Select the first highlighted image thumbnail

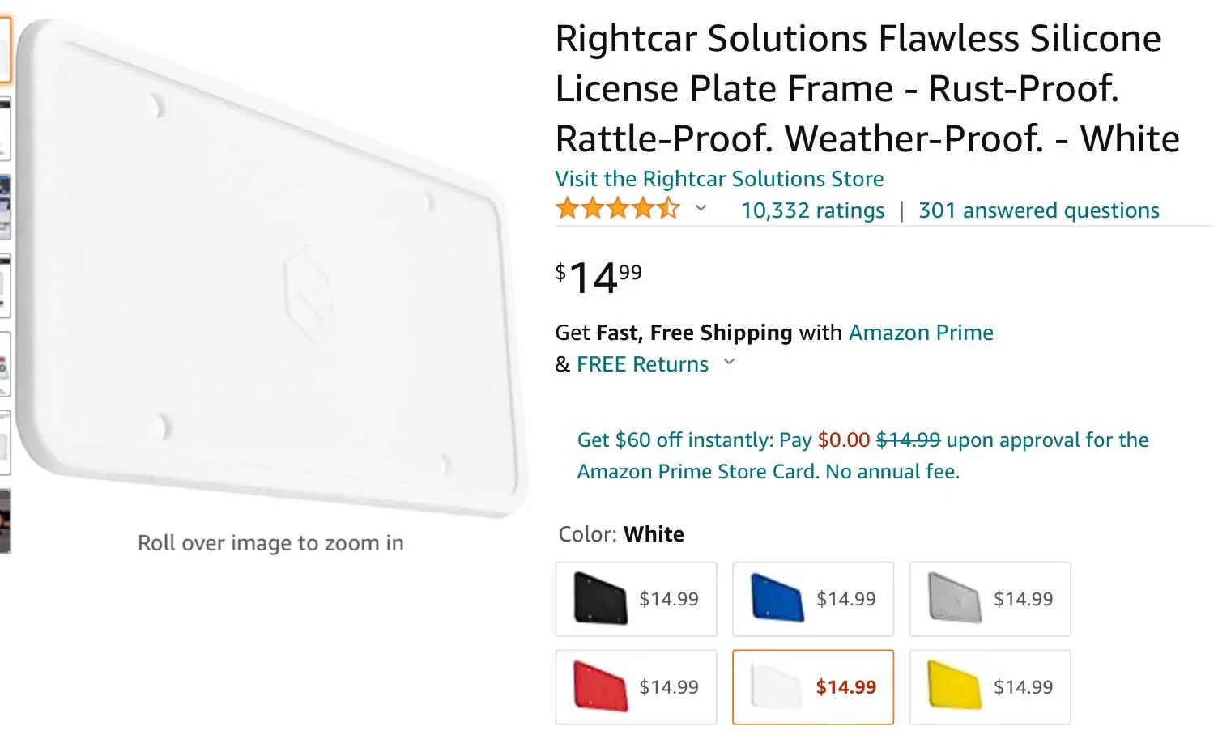5,49
